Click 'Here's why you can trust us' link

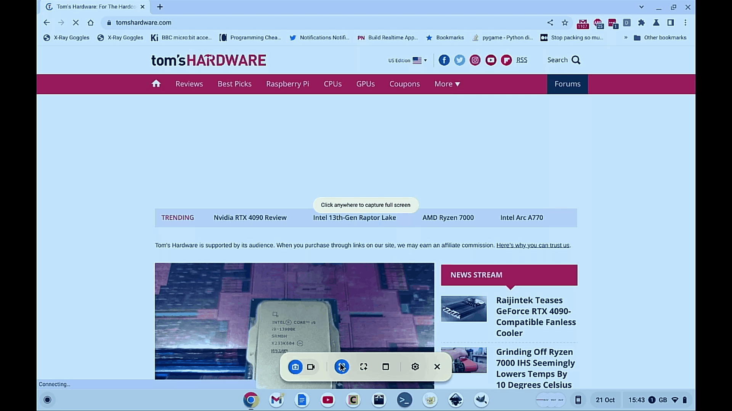point(532,245)
